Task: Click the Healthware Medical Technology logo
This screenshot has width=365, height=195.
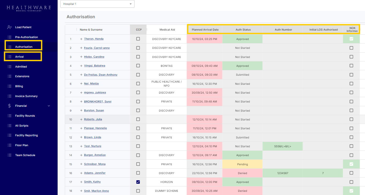Action: coord(29,8)
